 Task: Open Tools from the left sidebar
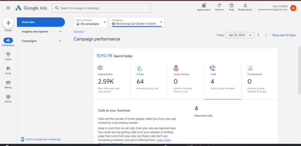point(8,70)
